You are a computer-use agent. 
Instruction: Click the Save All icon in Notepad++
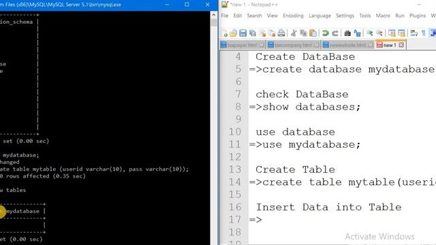[x=253, y=33]
